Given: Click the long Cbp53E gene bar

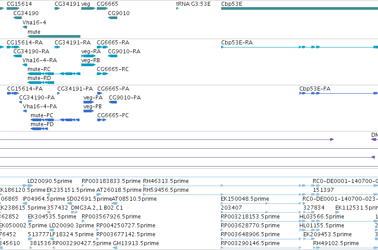Looking at the screenshot, I should pyautogui.click(x=299, y=8).
